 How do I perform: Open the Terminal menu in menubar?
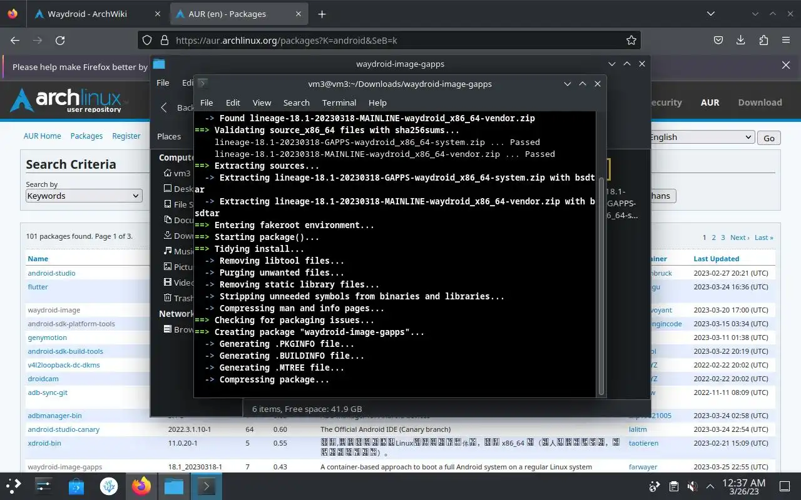click(x=339, y=102)
